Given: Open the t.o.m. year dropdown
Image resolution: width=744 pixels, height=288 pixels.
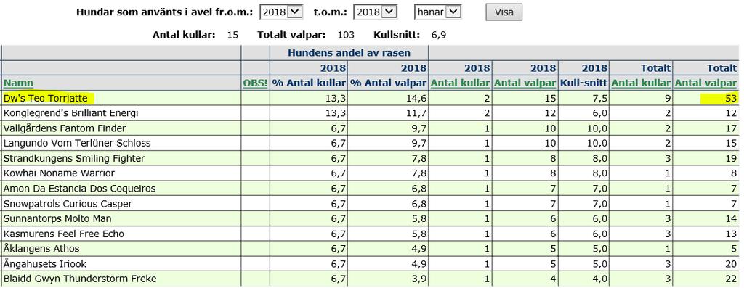Looking at the screenshot, I should (376, 12).
